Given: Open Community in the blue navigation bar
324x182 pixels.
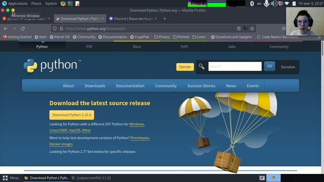Looking at the screenshot, I should click(166, 85).
